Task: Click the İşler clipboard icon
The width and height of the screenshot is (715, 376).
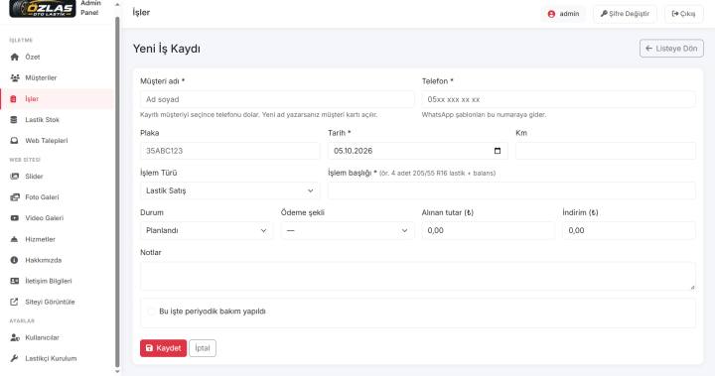Action: pyautogui.click(x=13, y=99)
